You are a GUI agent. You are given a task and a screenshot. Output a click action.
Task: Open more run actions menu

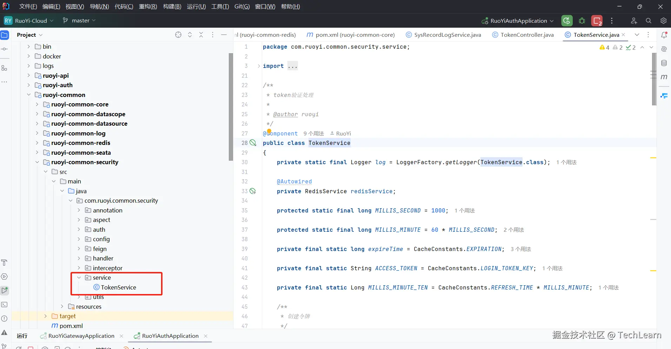coord(612,21)
